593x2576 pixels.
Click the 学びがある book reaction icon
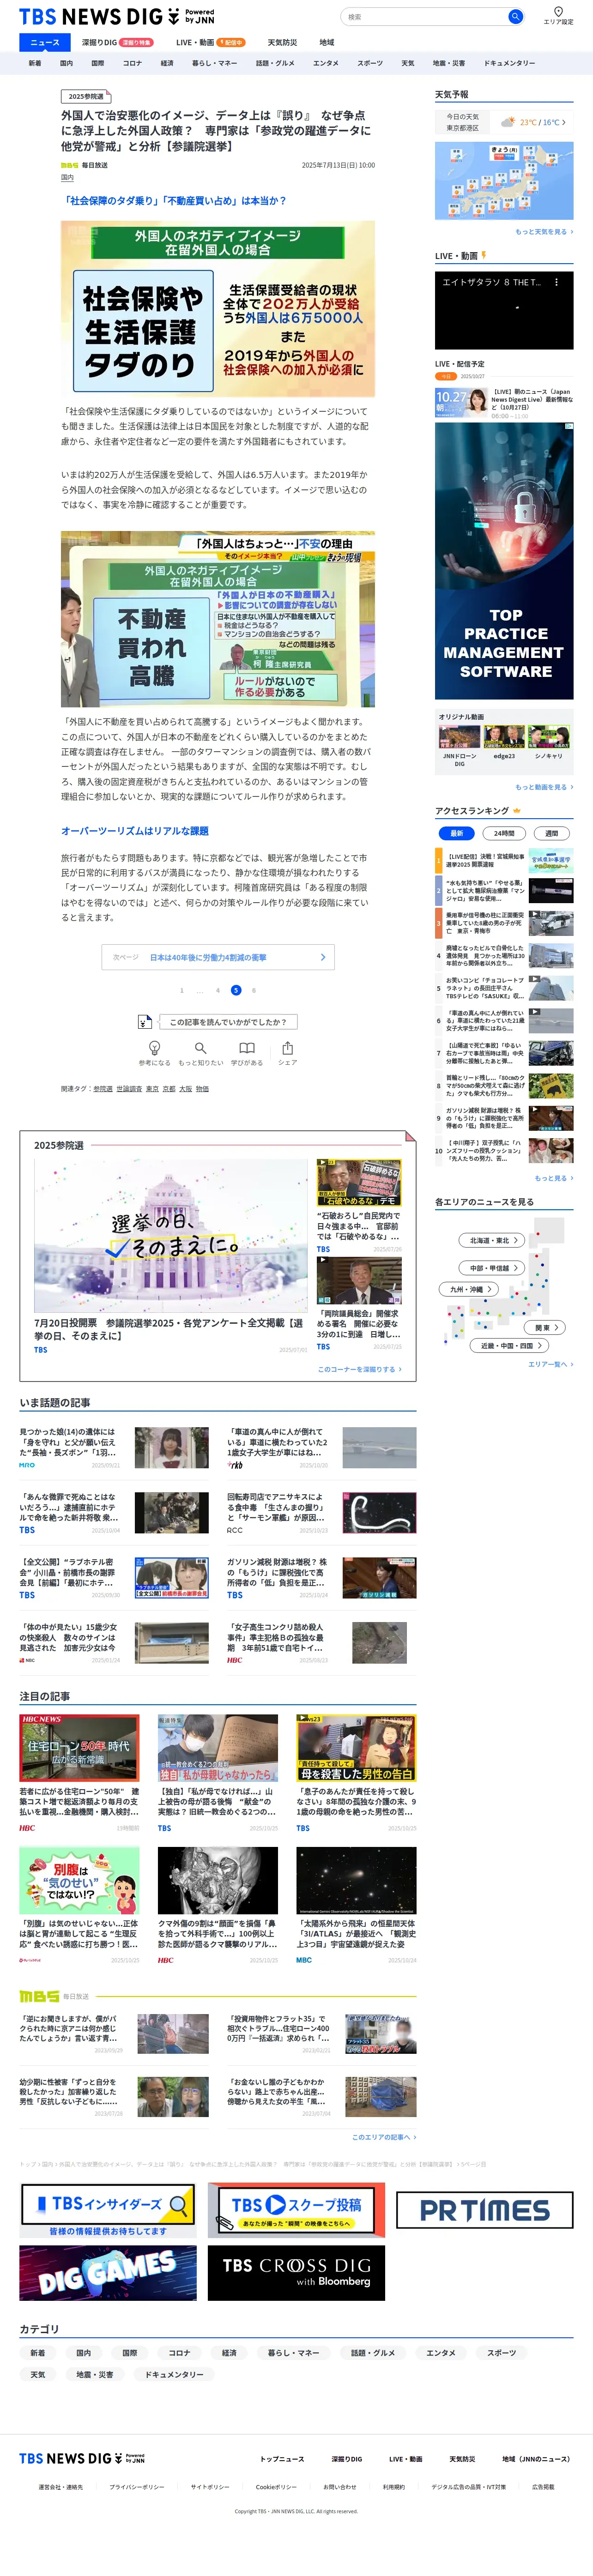pyautogui.click(x=246, y=1048)
